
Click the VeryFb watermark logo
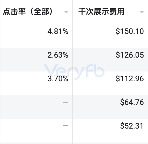pyautogui.click(x=74, y=72)
